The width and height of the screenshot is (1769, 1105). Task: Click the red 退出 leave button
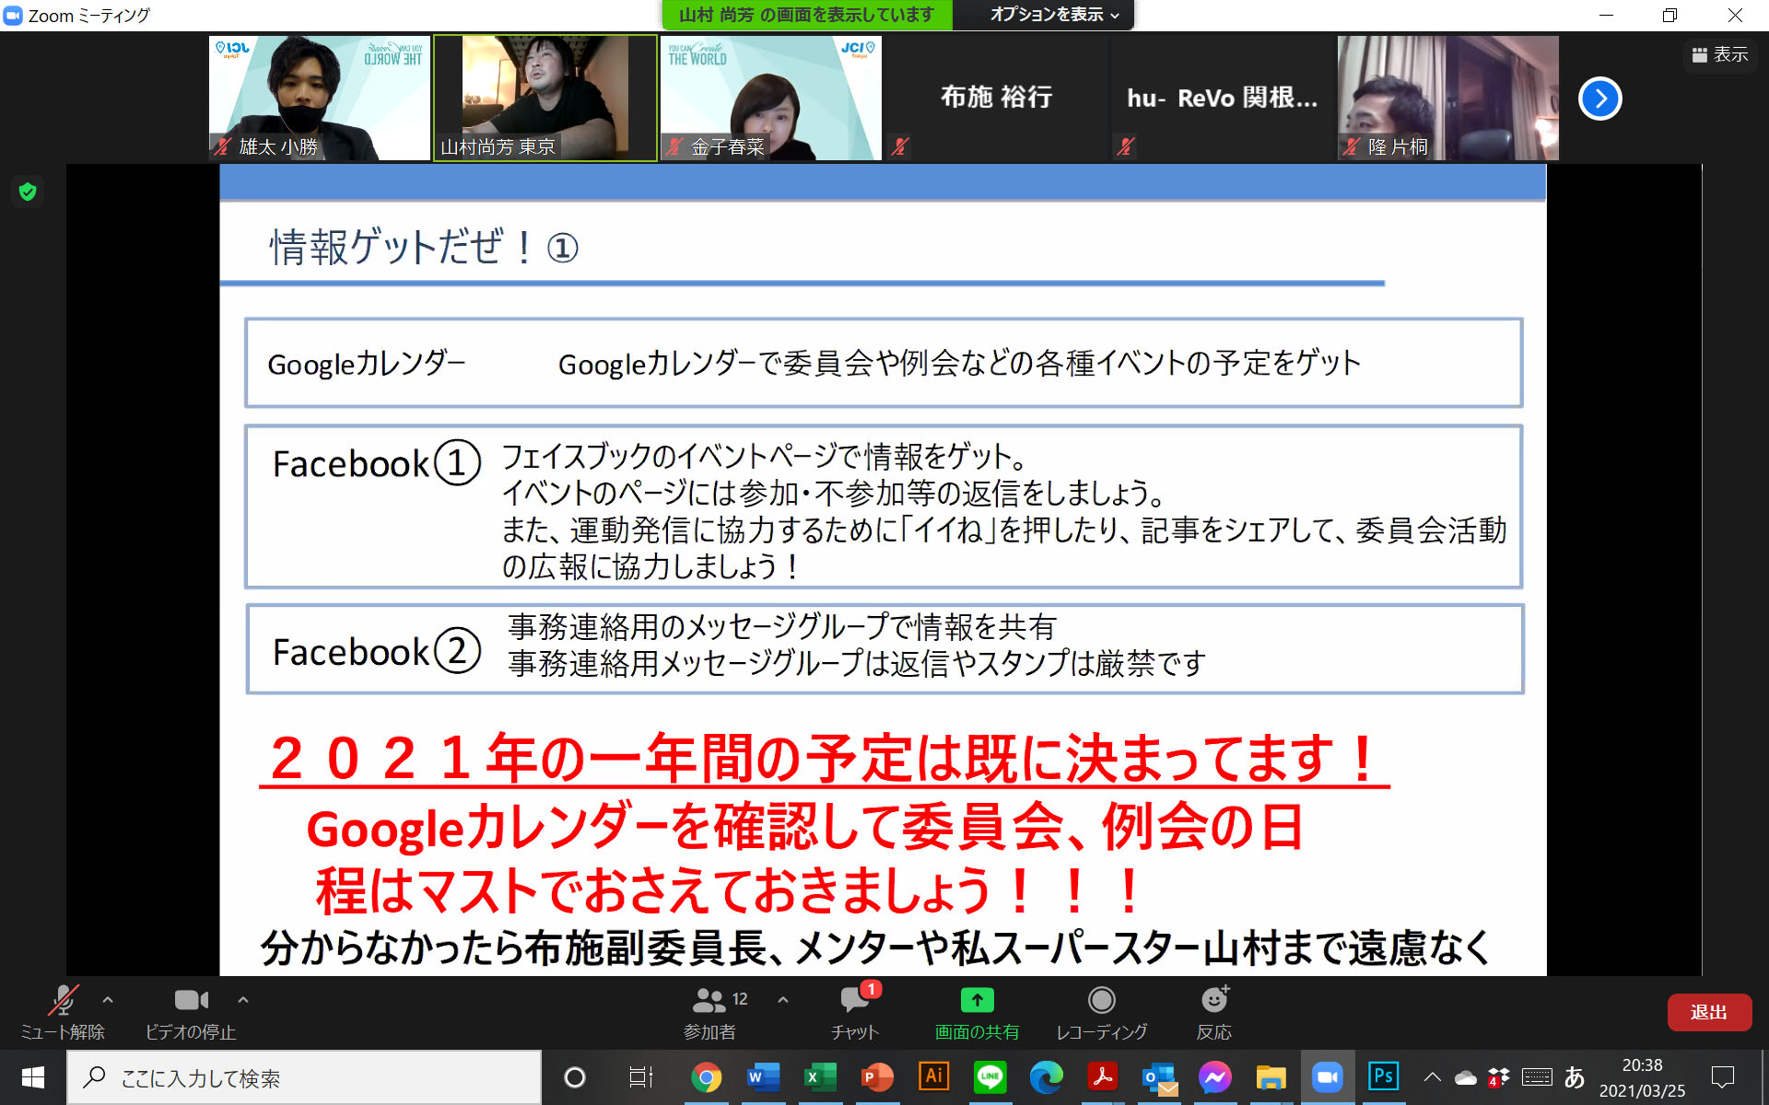coord(1708,1012)
